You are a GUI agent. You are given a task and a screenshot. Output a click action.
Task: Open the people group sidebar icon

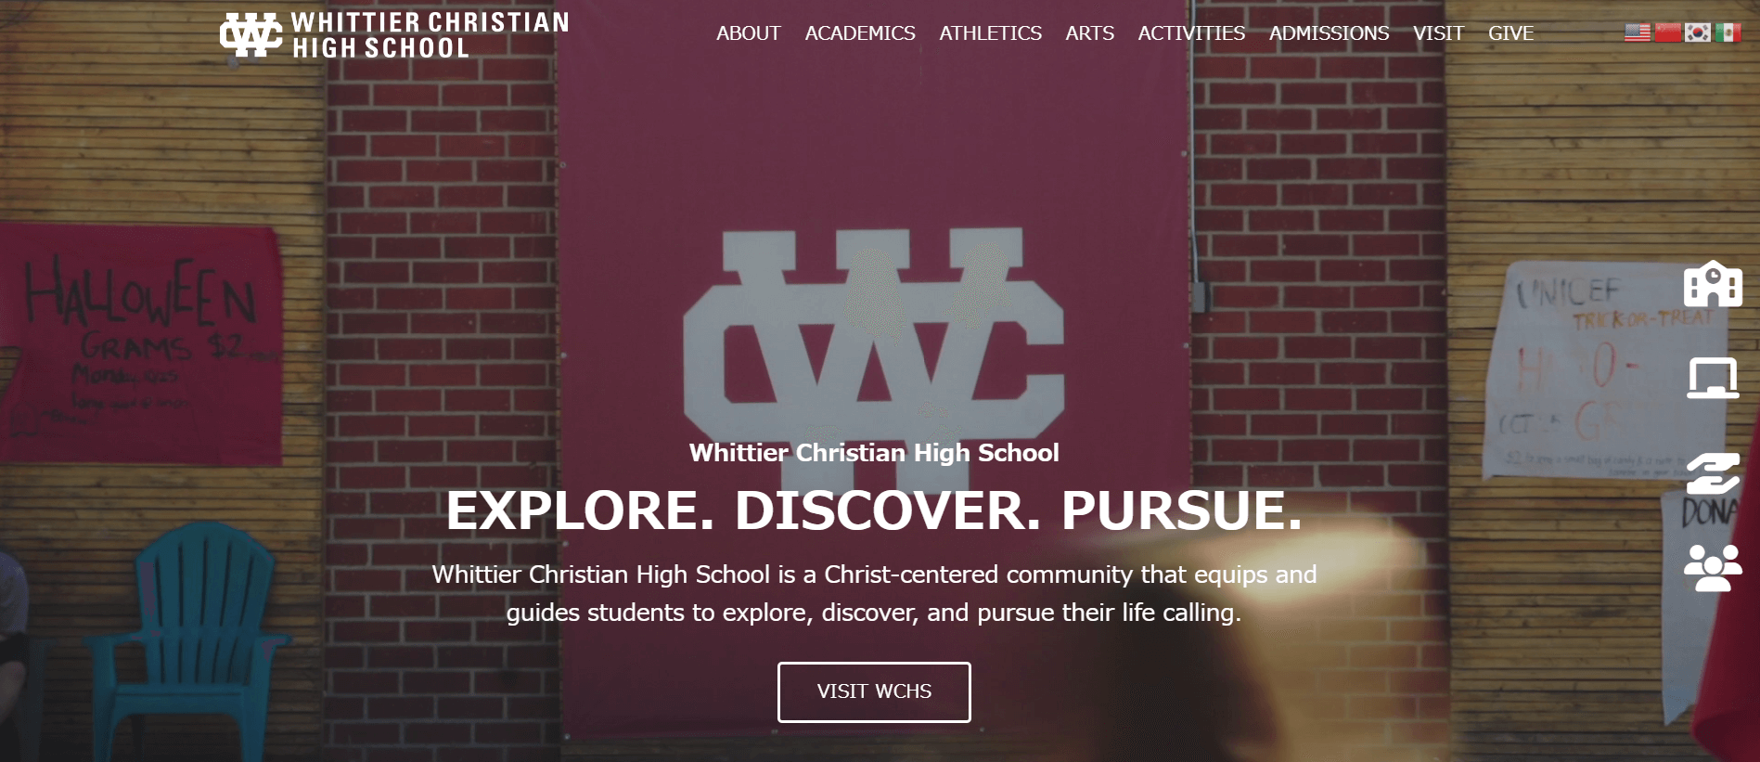[x=1713, y=567]
